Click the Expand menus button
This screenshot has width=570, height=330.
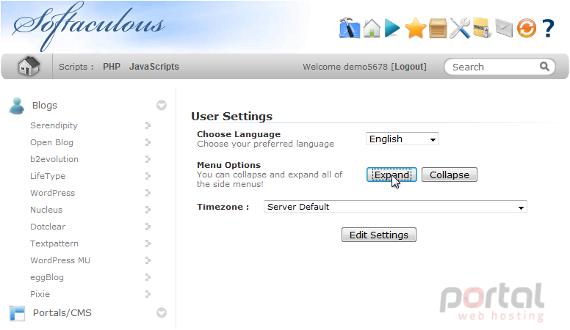[x=392, y=175]
